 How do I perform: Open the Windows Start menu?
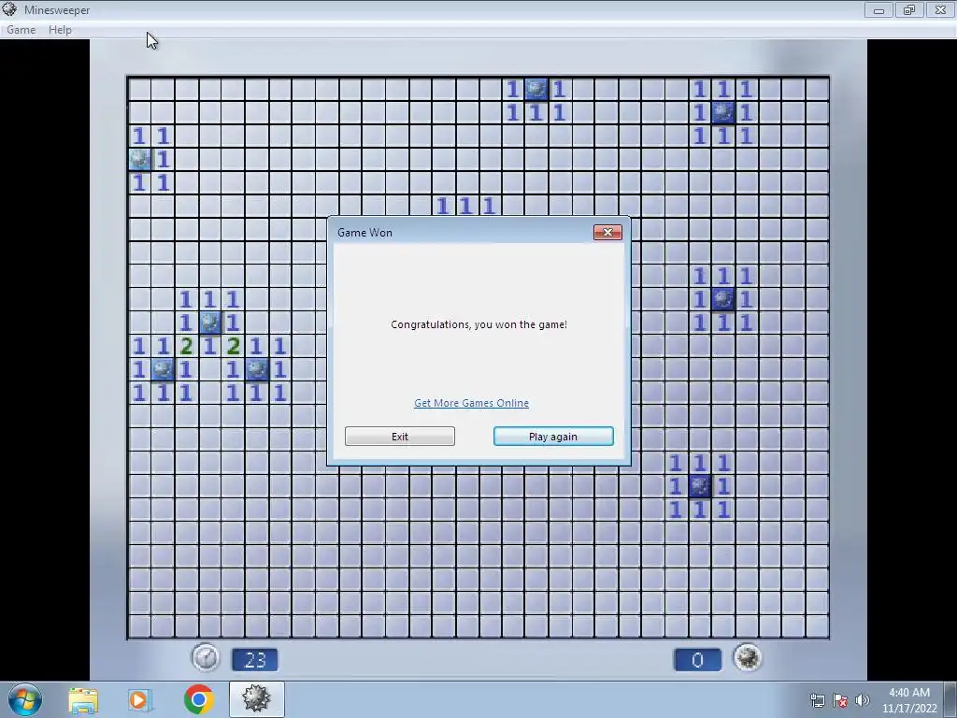click(x=25, y=699)
